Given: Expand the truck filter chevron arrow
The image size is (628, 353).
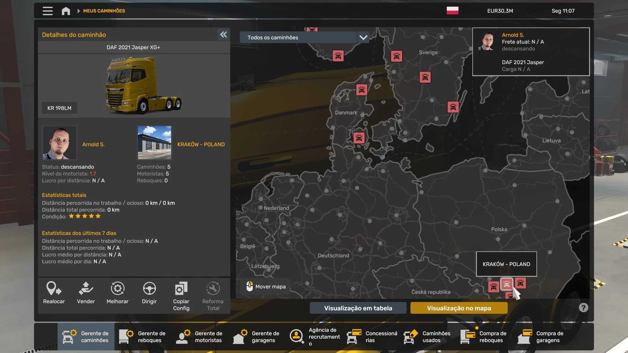Looking at the screenshot, I should point(363,37).
